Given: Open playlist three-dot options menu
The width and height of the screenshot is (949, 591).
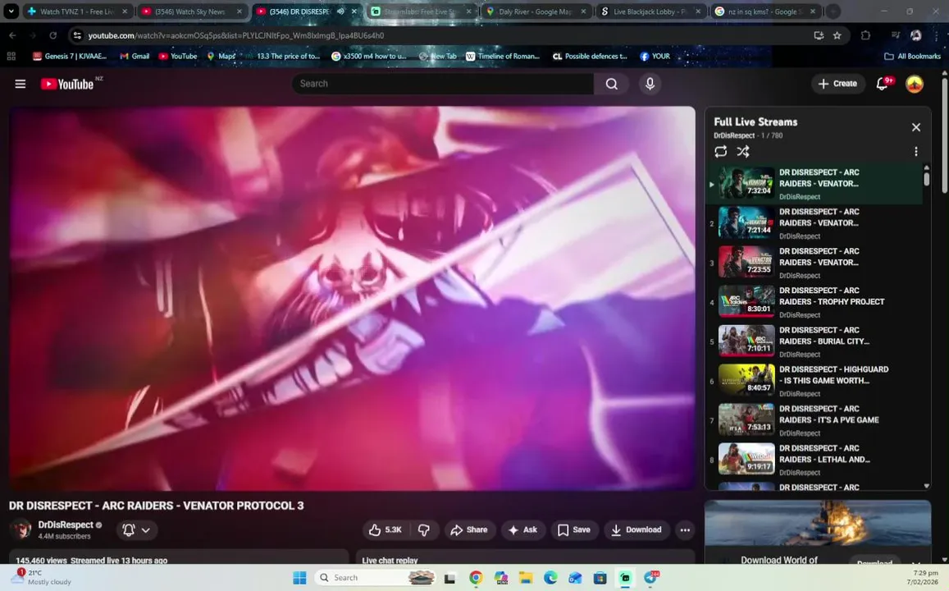Looking at the screenshot, I should coord(915,151).
